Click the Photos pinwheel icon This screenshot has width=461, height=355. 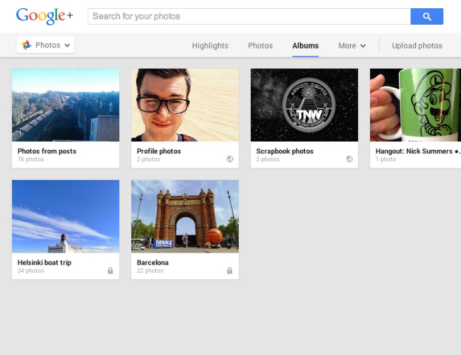(26, 45)
